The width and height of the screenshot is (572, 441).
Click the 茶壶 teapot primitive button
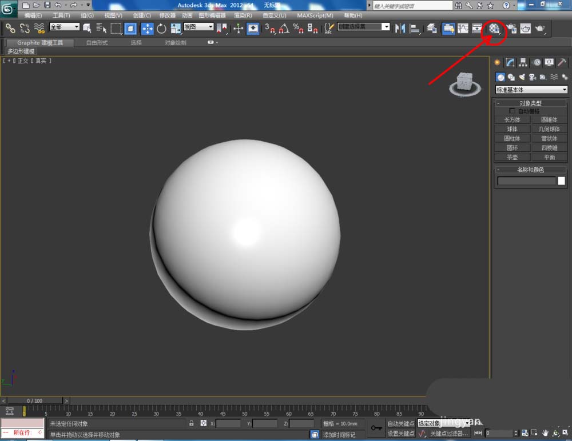coord(512,157)
